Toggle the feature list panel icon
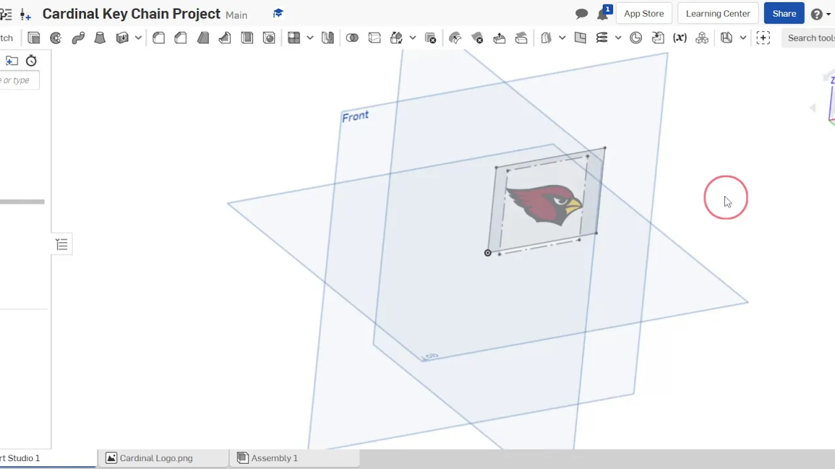The image size is (835, 469). tap(62, 244)
